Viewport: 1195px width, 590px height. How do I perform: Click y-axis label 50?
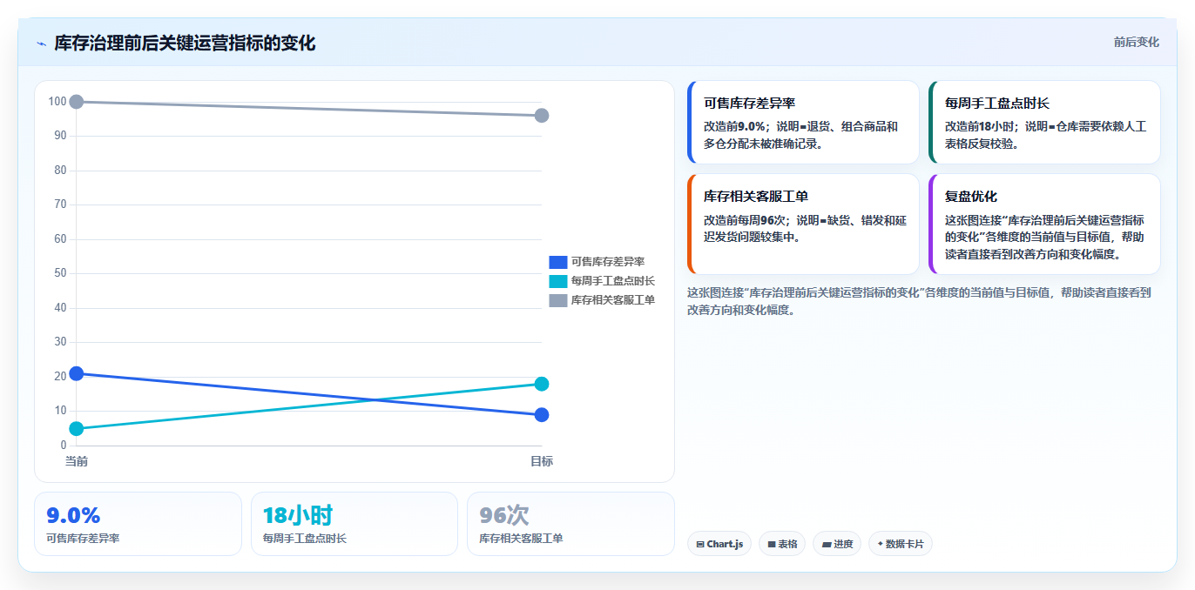pyautogui.click(x=60, y=273)
